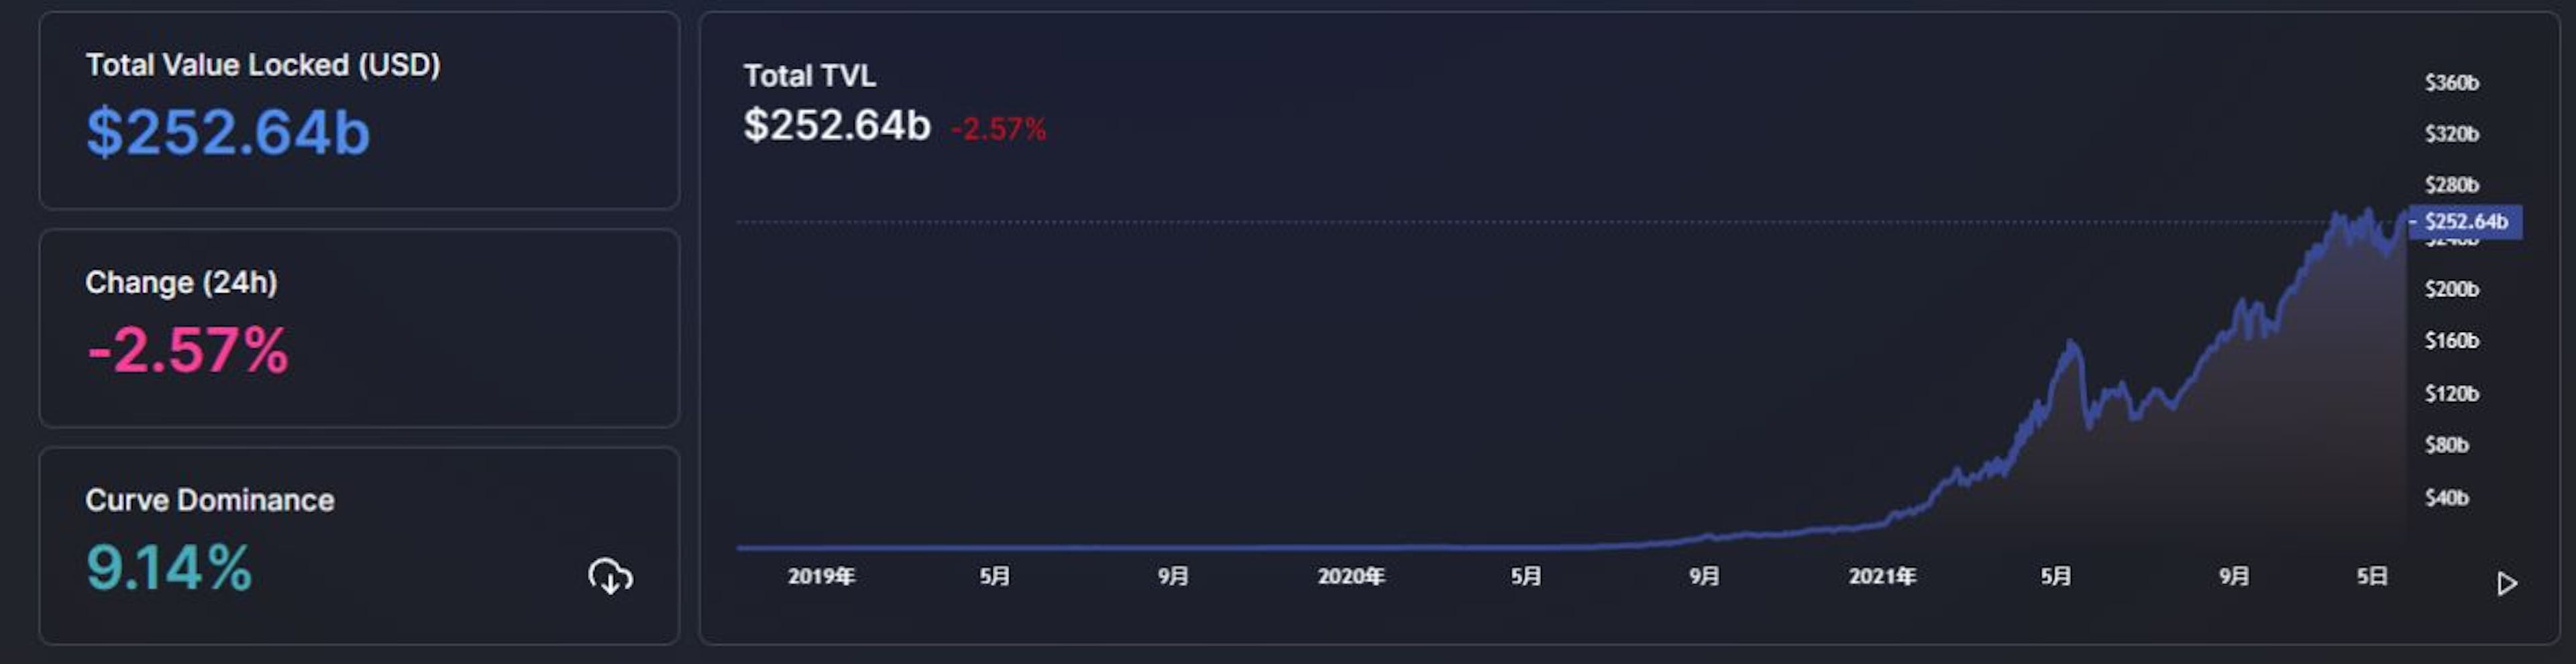Click the Curve Dominance label
Screen dimensions: 2576x664
210,500
